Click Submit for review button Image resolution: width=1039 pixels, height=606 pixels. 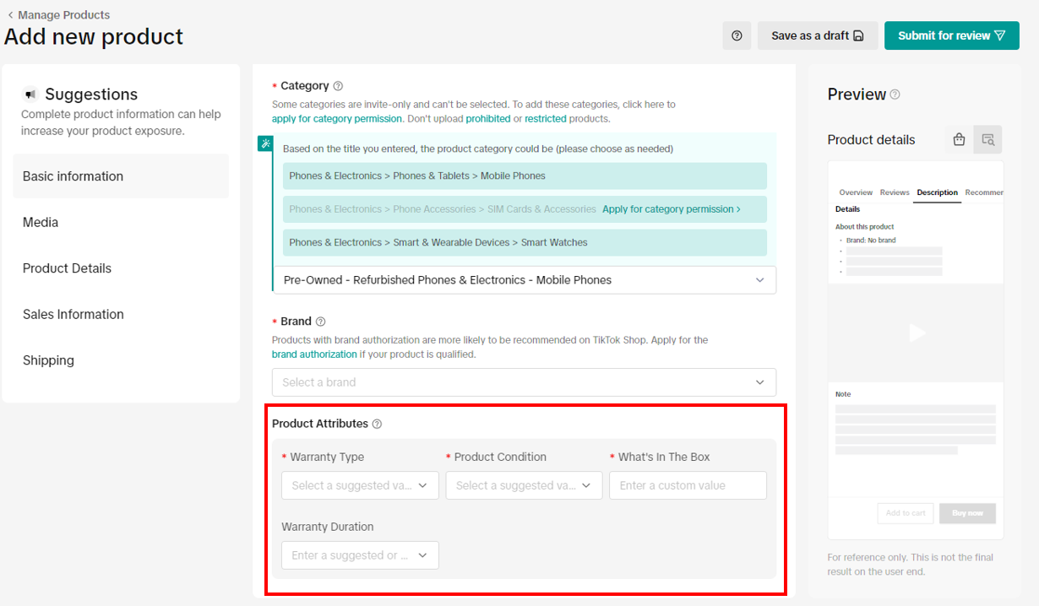tap(952, 35)
